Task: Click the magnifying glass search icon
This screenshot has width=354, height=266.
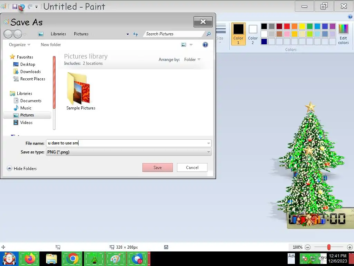Action: [x=208, y=34]
